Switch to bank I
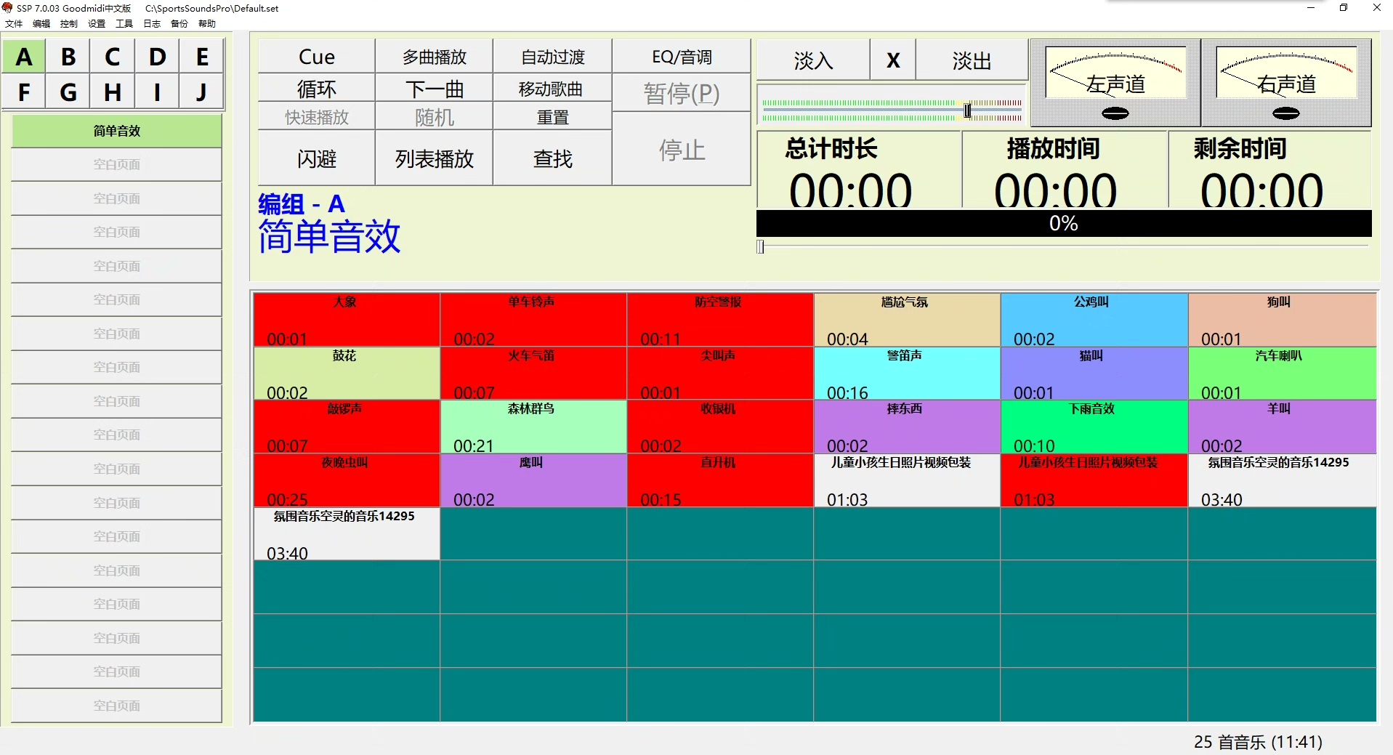The width and height of the screenshot is (1393, 755). [157, 92]
